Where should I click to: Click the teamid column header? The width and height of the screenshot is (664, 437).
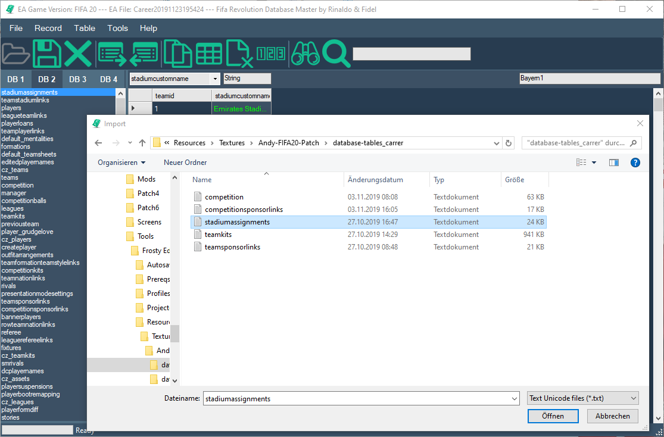tap(182, 96)
